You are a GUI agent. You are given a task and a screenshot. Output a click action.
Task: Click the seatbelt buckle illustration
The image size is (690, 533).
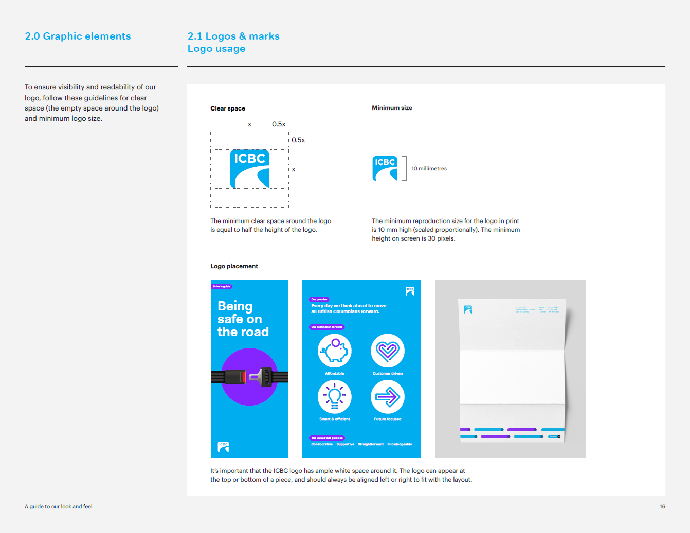click(x=249, y=377)
